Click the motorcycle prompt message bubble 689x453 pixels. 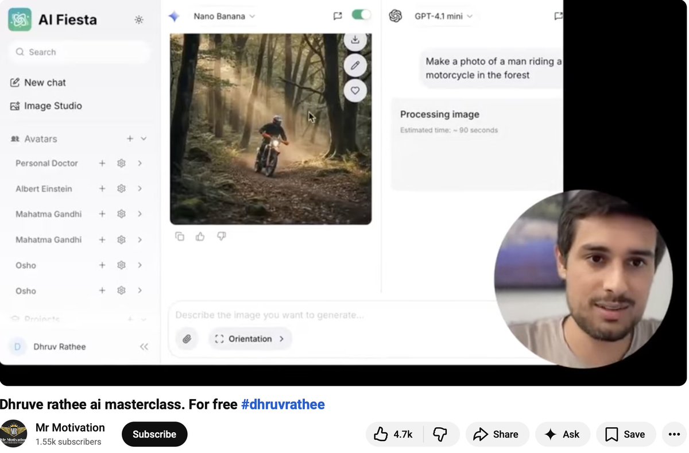point(491,68)
